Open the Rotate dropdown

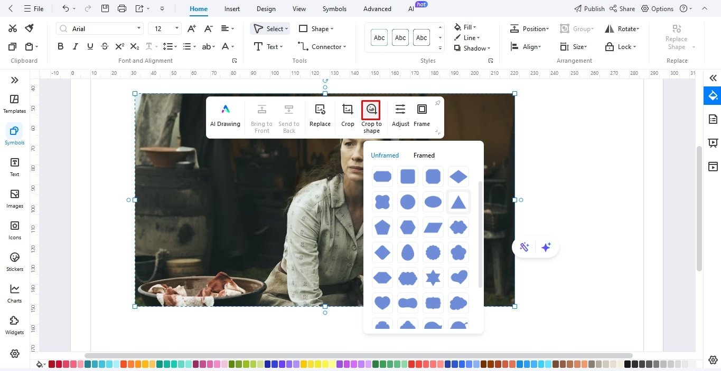pos(622,29)
